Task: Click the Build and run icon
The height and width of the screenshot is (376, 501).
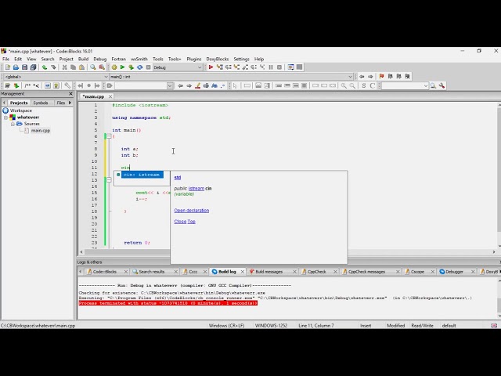Action: tap(131, 67)
